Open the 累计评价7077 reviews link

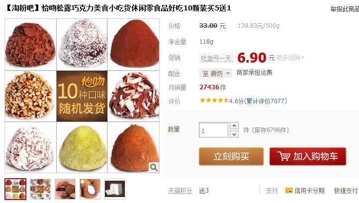click(266, 101)
